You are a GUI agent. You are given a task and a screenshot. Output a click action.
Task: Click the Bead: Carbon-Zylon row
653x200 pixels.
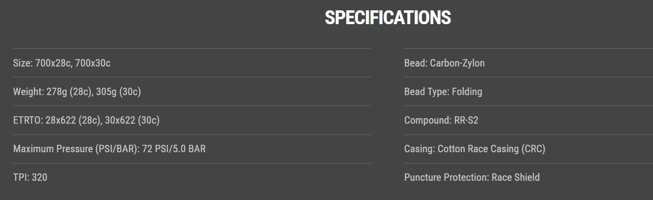coord(444,63)
